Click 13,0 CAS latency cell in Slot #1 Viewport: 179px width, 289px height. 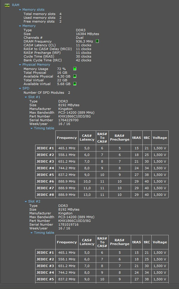point(87,195)
